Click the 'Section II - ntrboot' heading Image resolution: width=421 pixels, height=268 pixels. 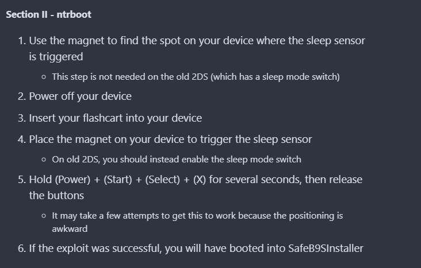[48, 14]
